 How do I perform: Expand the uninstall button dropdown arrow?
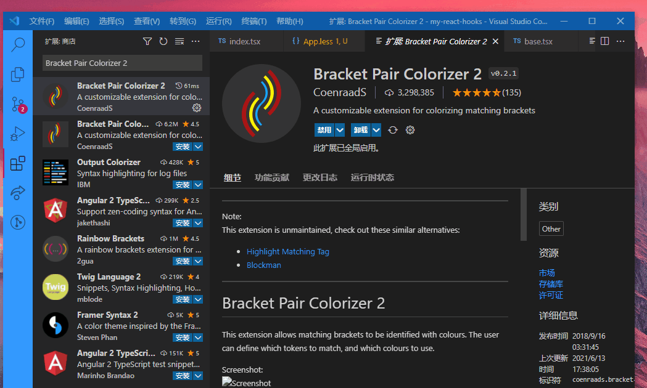click(x=376, y=130)
